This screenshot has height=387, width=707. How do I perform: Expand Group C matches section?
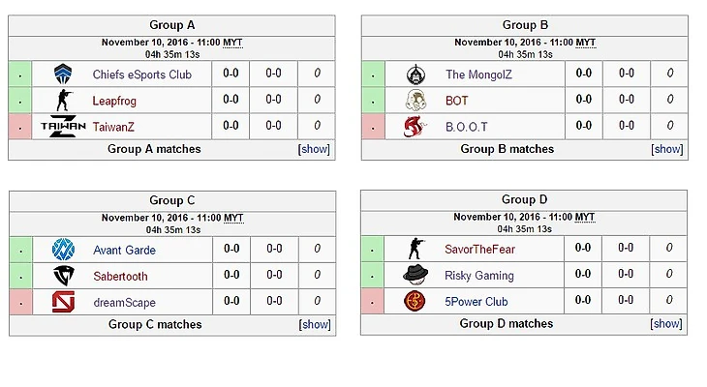click(315, 324)
